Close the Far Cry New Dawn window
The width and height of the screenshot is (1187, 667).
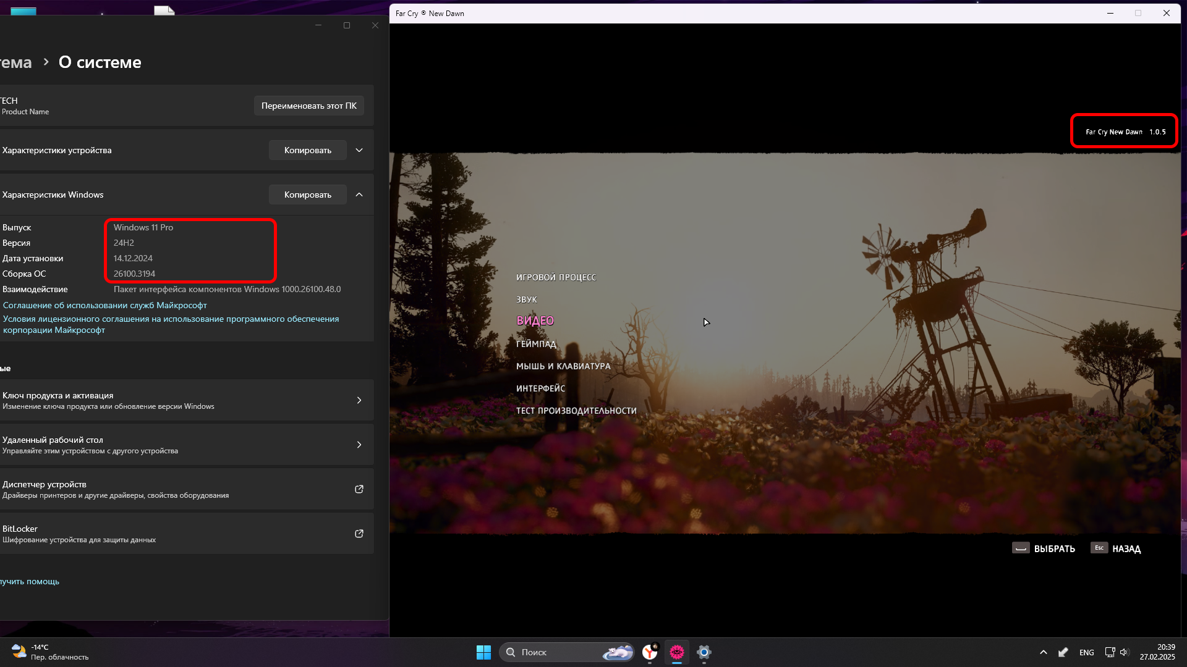(x=1167, y=13)
